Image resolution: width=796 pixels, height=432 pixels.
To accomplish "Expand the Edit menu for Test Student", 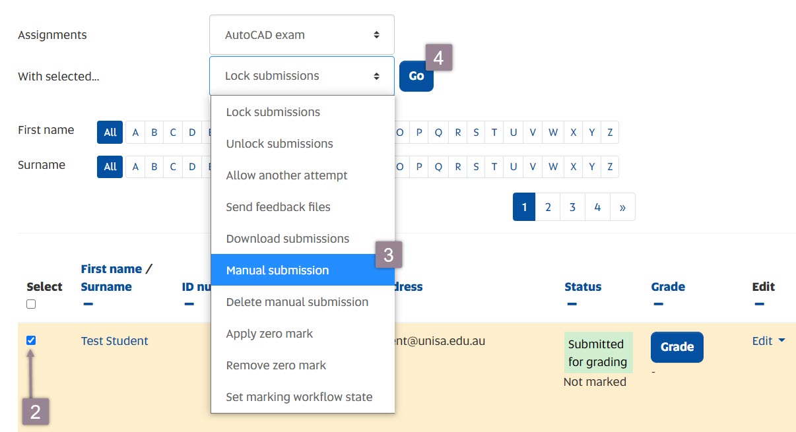I will pos(768,341).
